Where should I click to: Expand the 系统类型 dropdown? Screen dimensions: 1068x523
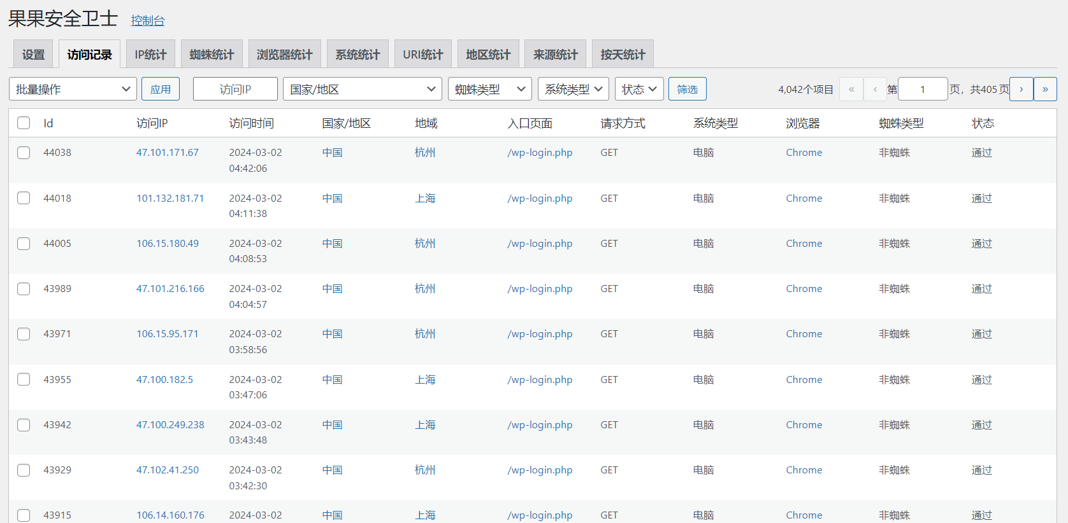coord(573,89)
